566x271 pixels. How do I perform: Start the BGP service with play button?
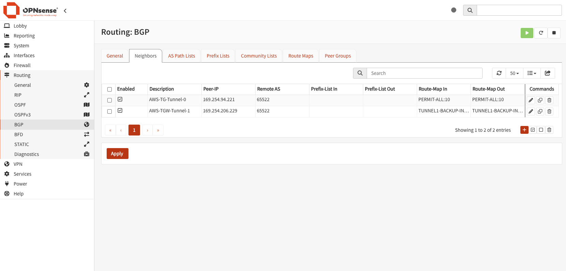(x=527, y=33)
